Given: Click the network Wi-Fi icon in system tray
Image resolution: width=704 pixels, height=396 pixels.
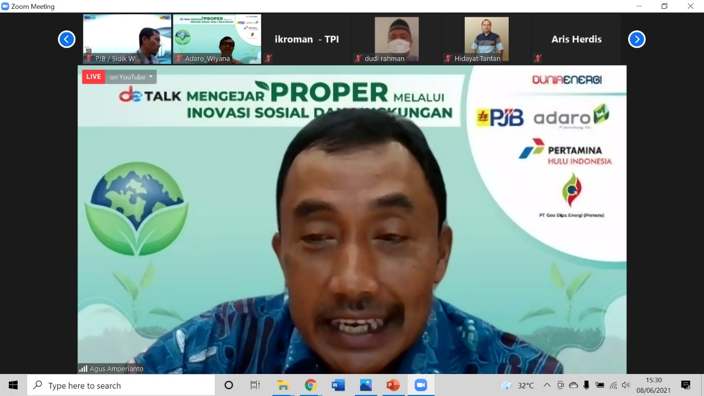Looking at the screenshot, I should coord(614,385).
